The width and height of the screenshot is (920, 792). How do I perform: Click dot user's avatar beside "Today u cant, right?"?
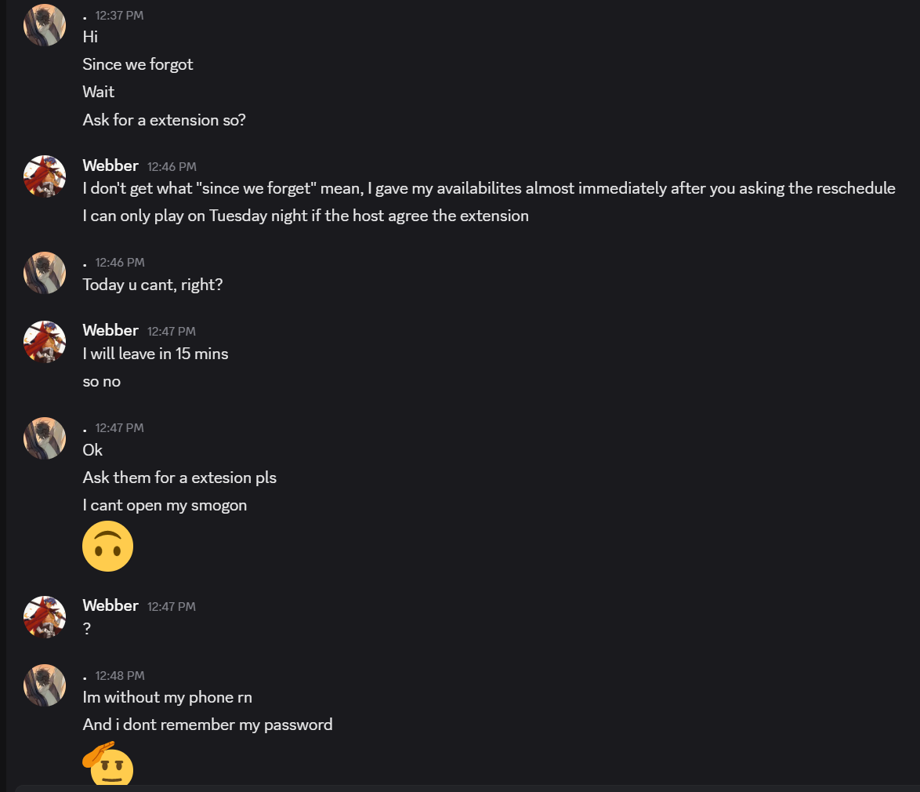click(45, 273)
